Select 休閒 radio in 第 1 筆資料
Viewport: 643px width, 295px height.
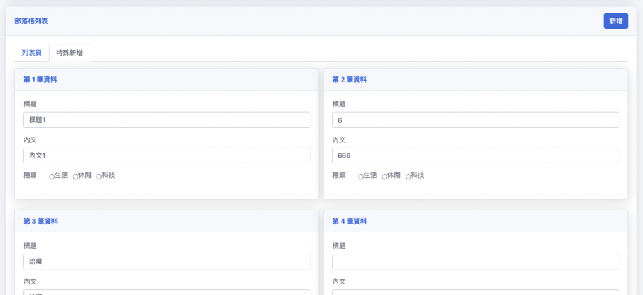[x=75, y=177]
